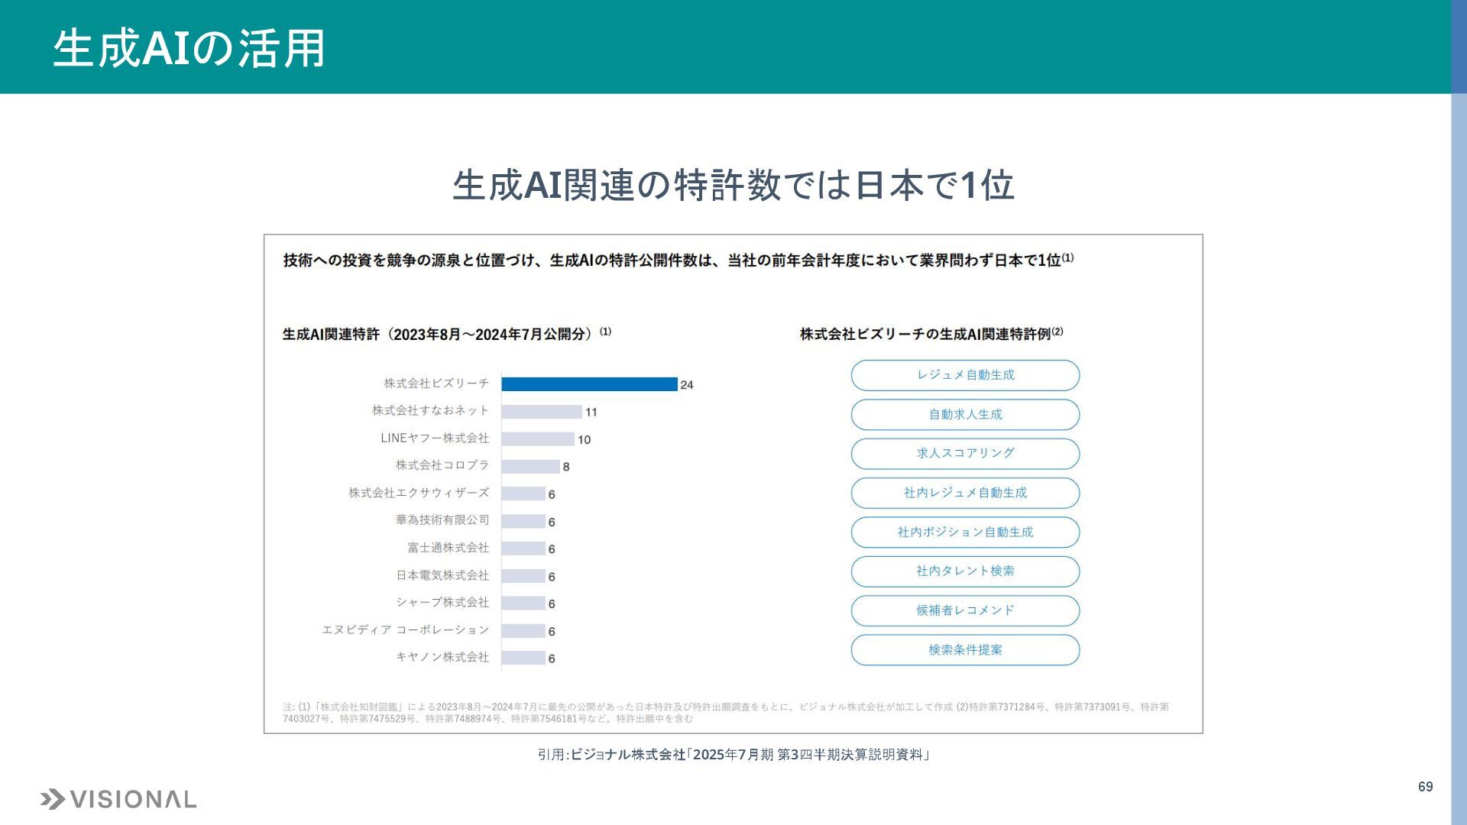Choose the 社内レジュメ自動生成 pill

pyautogui.click(x=965, y=493)
